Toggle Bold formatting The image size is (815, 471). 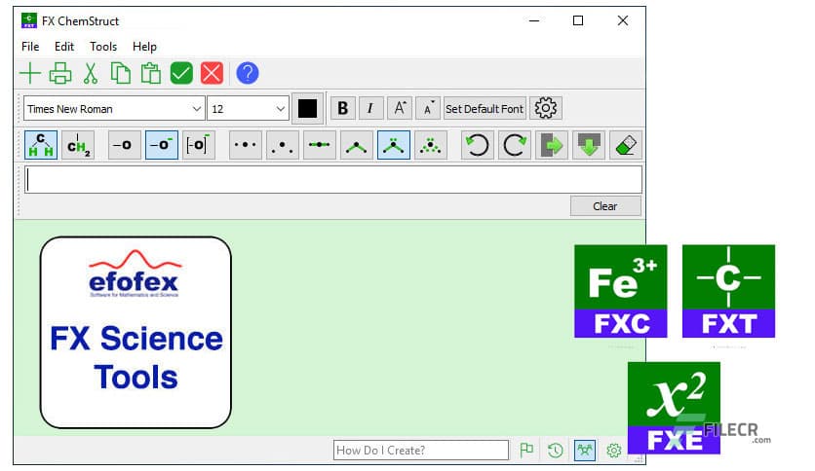(x=342, y=108)
